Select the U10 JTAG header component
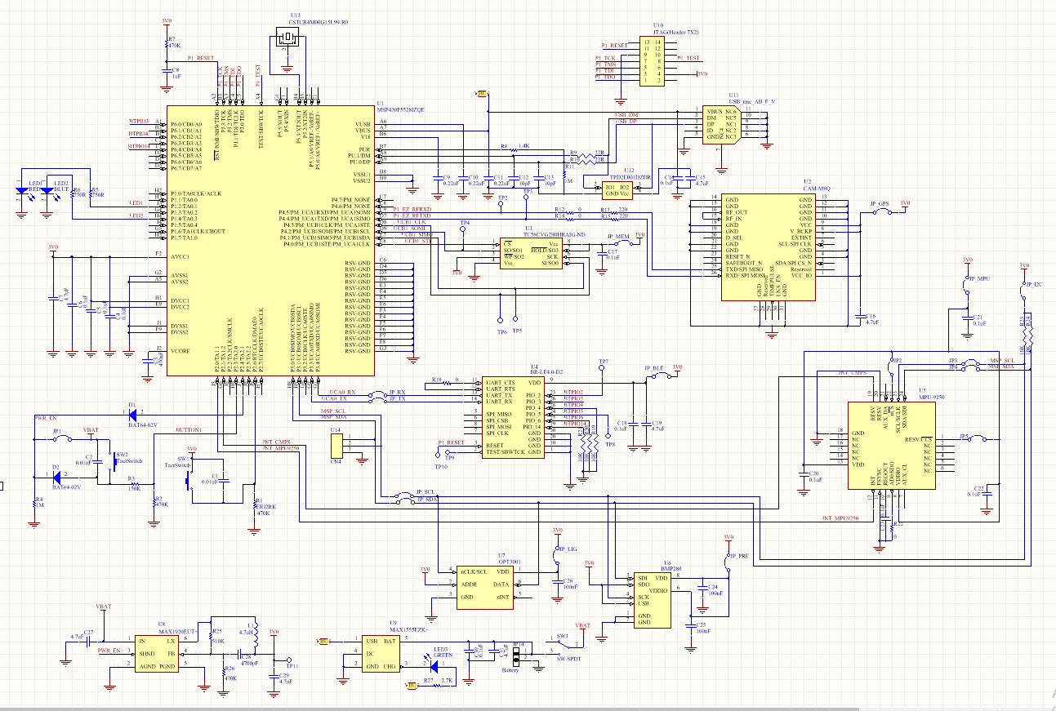This screenshot has width=1056, height=711. [653, 60]
